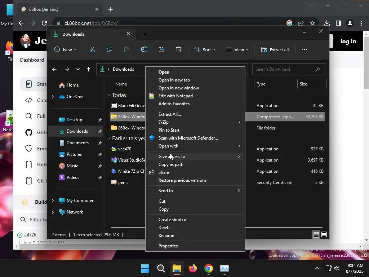Viewport: 369px width, 277px height.
Task: Open Chrome three-dot menu
Action: click(361, 23)
